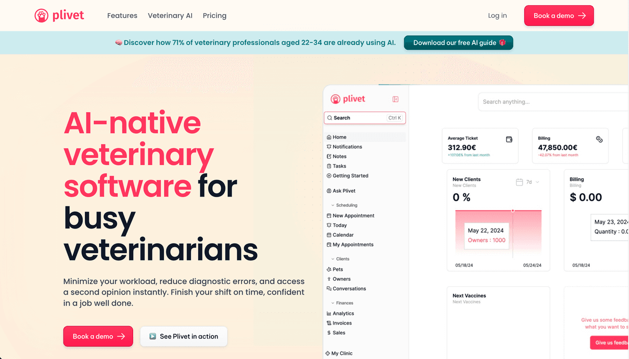Viewport: 629px width, 359px height.
Task: Open the Veterinary AI nav link
Action: 170,16
